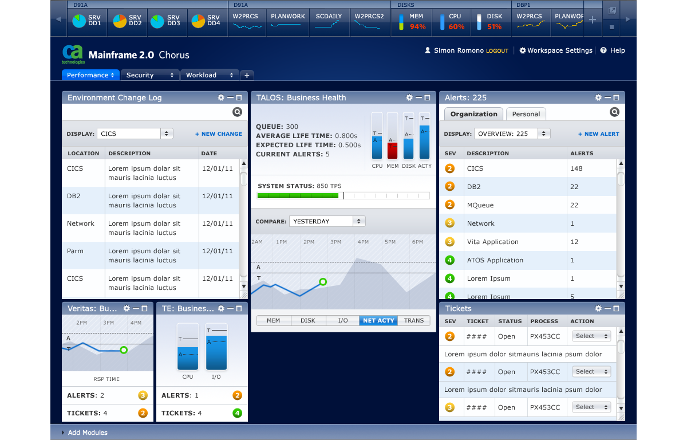Open the COMPARE dropdown set to YESTERDAY

[327, 221]
